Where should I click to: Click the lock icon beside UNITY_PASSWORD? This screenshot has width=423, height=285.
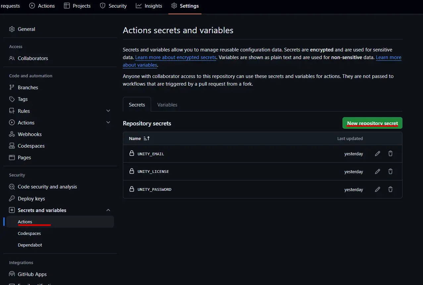tap(132, 189)
